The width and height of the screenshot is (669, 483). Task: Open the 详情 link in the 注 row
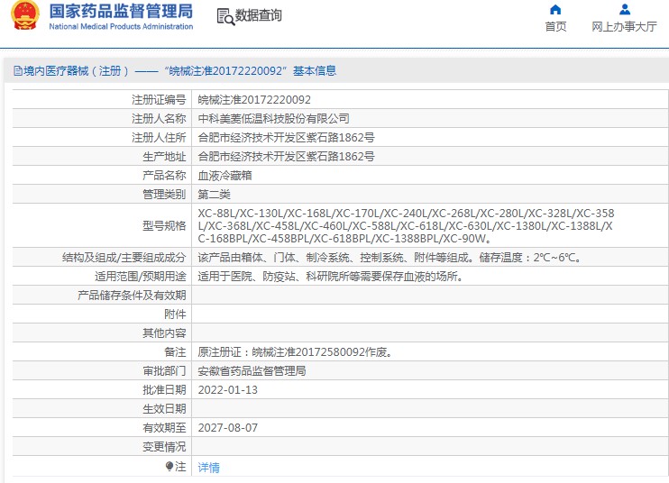click(208, 468)
